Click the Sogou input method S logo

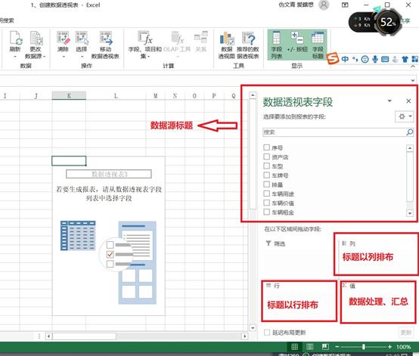tap(333, 58)
